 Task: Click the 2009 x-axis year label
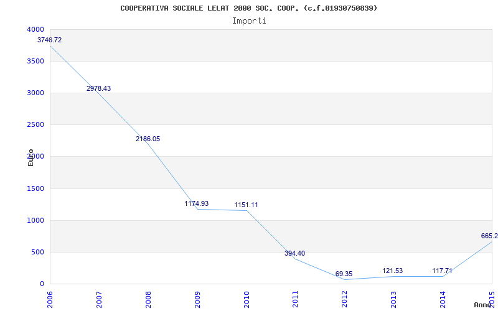click(x=197, y=299)
